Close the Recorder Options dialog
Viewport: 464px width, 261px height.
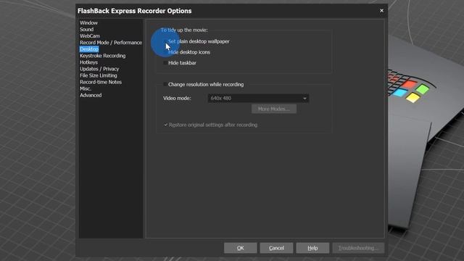381,10
